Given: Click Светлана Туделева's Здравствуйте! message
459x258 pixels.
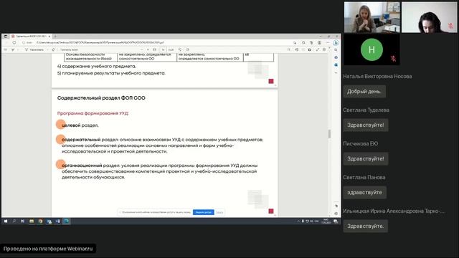Looking at the screenshot, I should pyautogui.click(x=366, y=125).
